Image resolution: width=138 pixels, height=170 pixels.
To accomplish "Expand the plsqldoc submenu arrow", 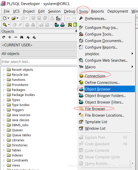I will click(x=132, y=54).
